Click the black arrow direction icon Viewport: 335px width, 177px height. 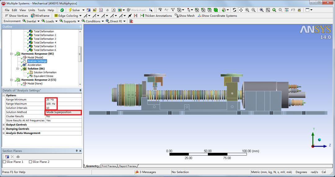tap(130, 15)
